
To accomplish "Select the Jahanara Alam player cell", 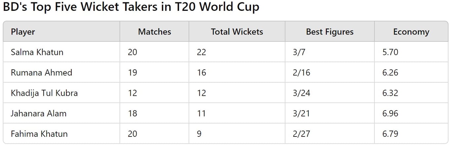I will click(39, 113).
